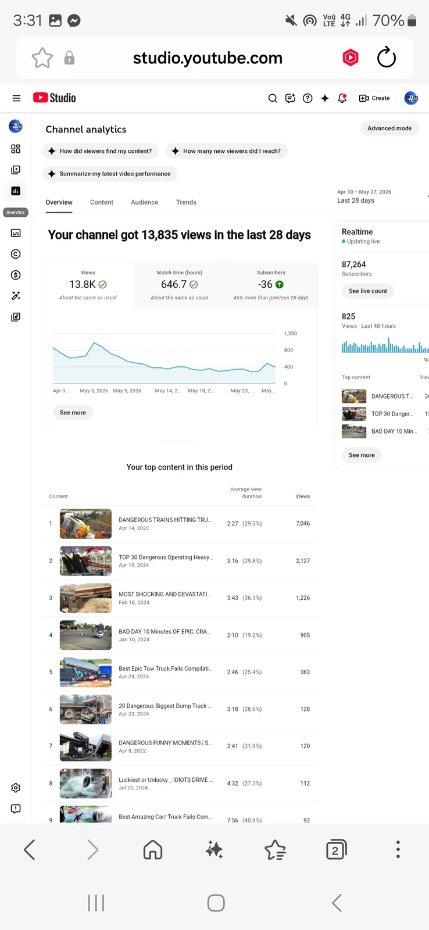Switch to the Overview tab
This screenshot has height=930, width=429.
pos(59,202)
